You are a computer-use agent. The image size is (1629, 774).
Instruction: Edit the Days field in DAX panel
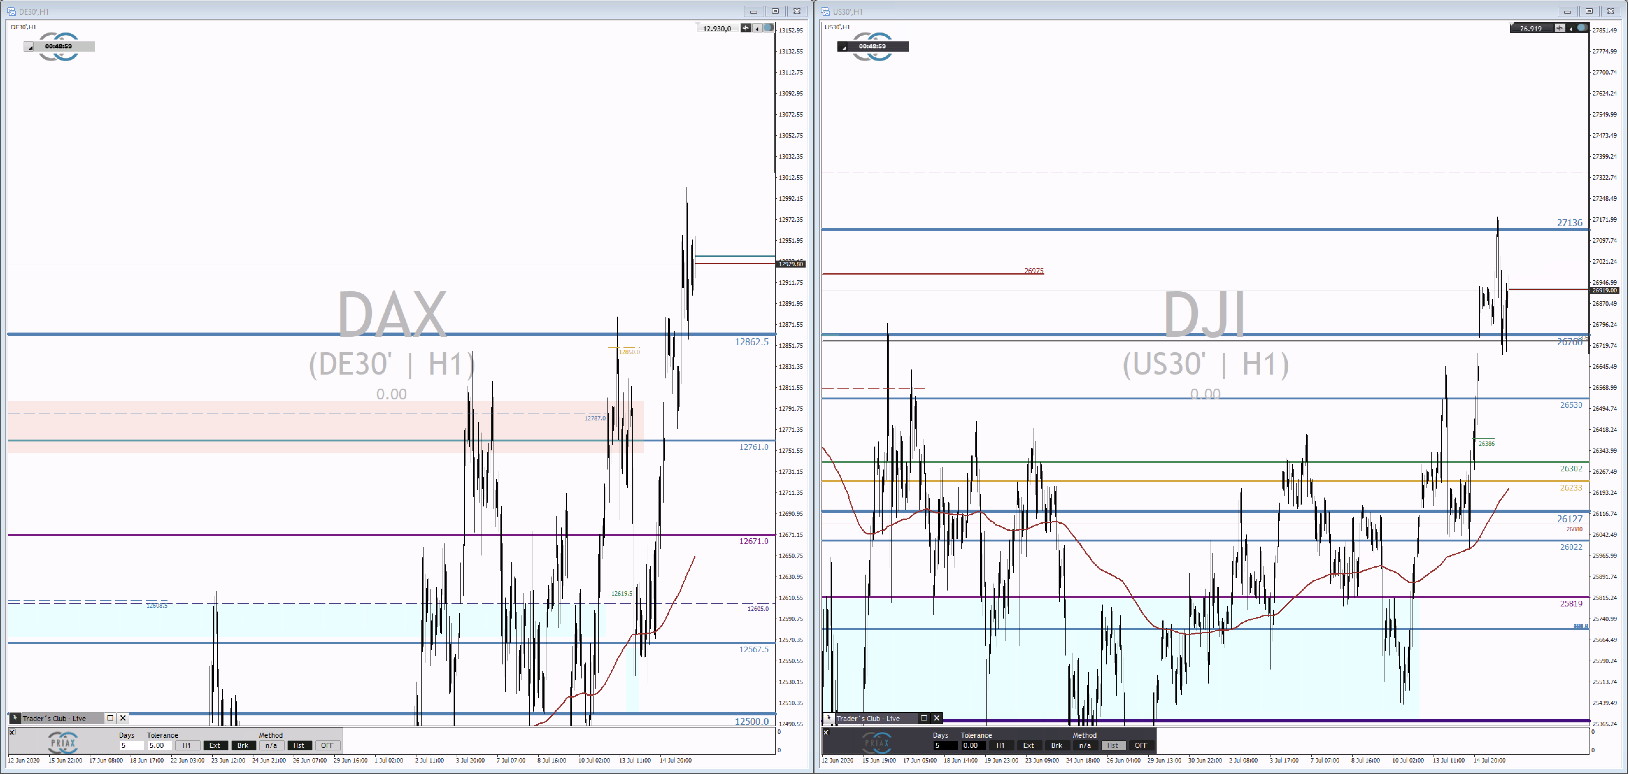click(x=132, y=746)
